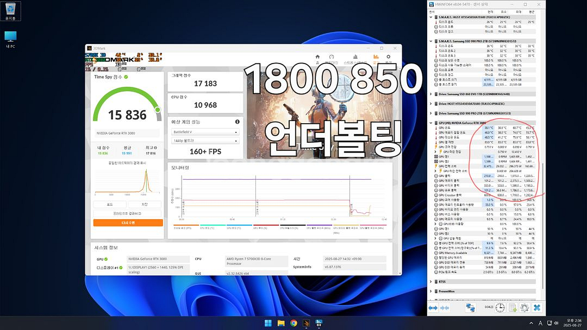Screen dimensions: 587x330
Task: Expand the GPU D3D usage sub-item
Action: [436, 224]
